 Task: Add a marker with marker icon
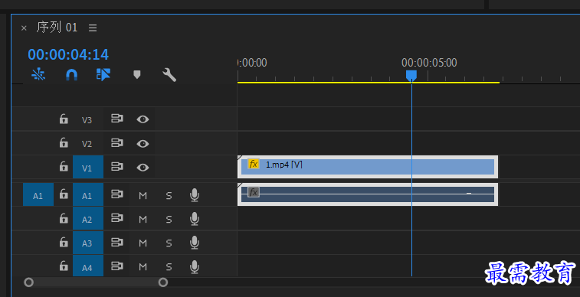(137, 74)
